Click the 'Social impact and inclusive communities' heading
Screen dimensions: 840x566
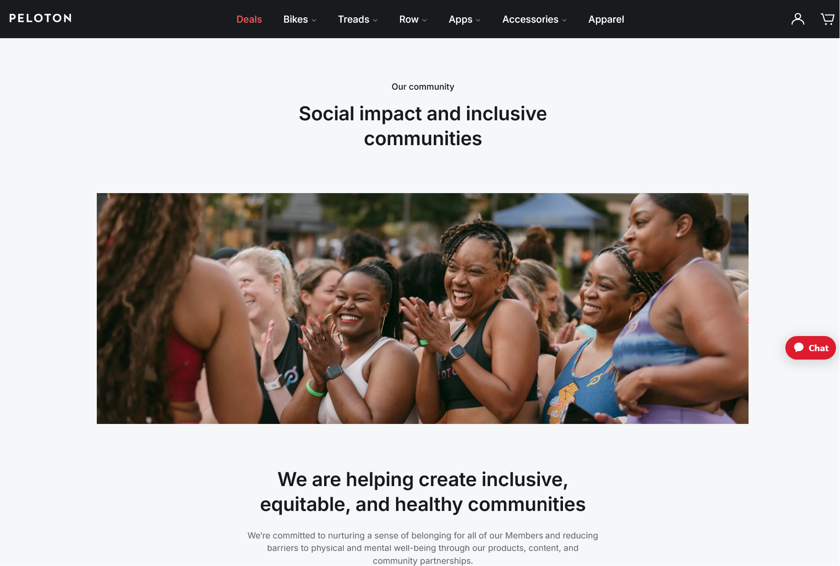[423, 126]
